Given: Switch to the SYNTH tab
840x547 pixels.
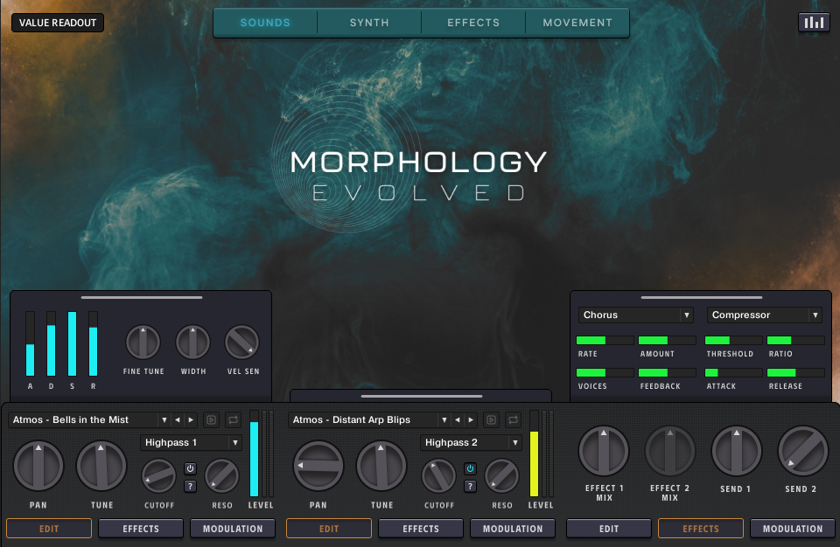Looking at the screenshot, I should (369, 23).
